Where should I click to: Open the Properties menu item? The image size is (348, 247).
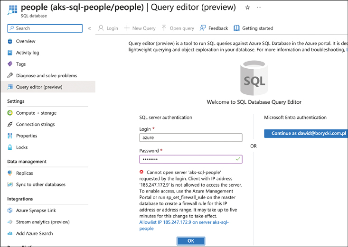click(27, 136)
